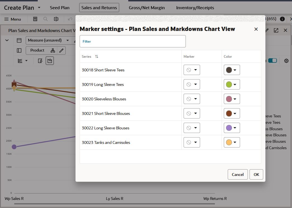This screenshot has height=208, width=292.
Task: Click the Wp Sales R axis label
Action: tap(14, 199)
